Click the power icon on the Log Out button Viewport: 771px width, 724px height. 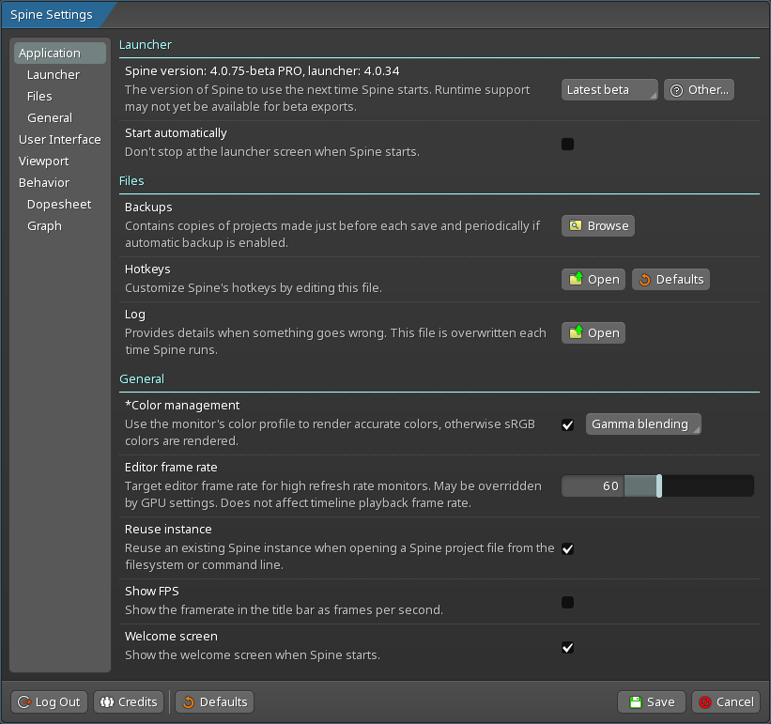(23, 701)
